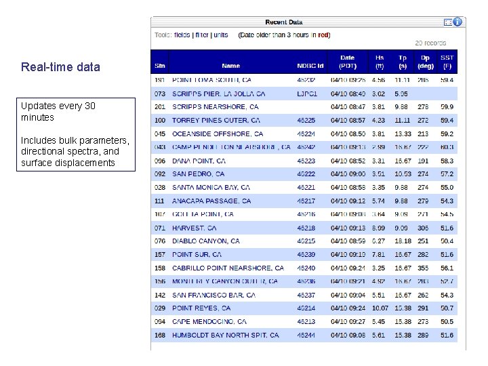Click NDBC Id 46221 for Santa Monica Bay
The image size is (488, 366).
coord(306,187)
